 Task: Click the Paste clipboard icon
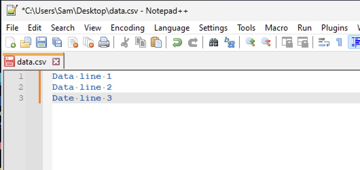(156, 42)
